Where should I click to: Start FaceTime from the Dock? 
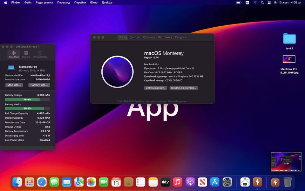104,182
